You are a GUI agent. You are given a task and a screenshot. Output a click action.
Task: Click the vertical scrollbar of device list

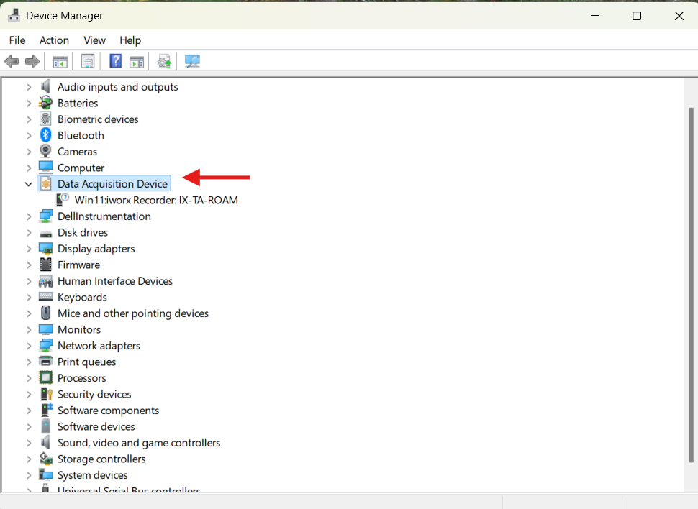point(692,288)
